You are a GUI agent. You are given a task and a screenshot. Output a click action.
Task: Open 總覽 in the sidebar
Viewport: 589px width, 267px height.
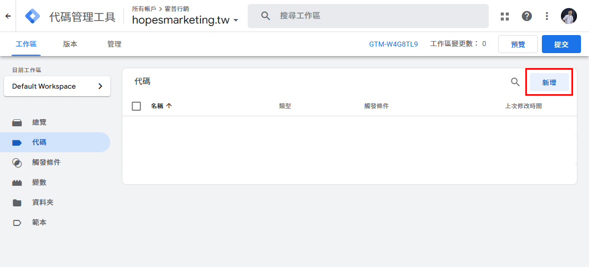tap(55, 122)
